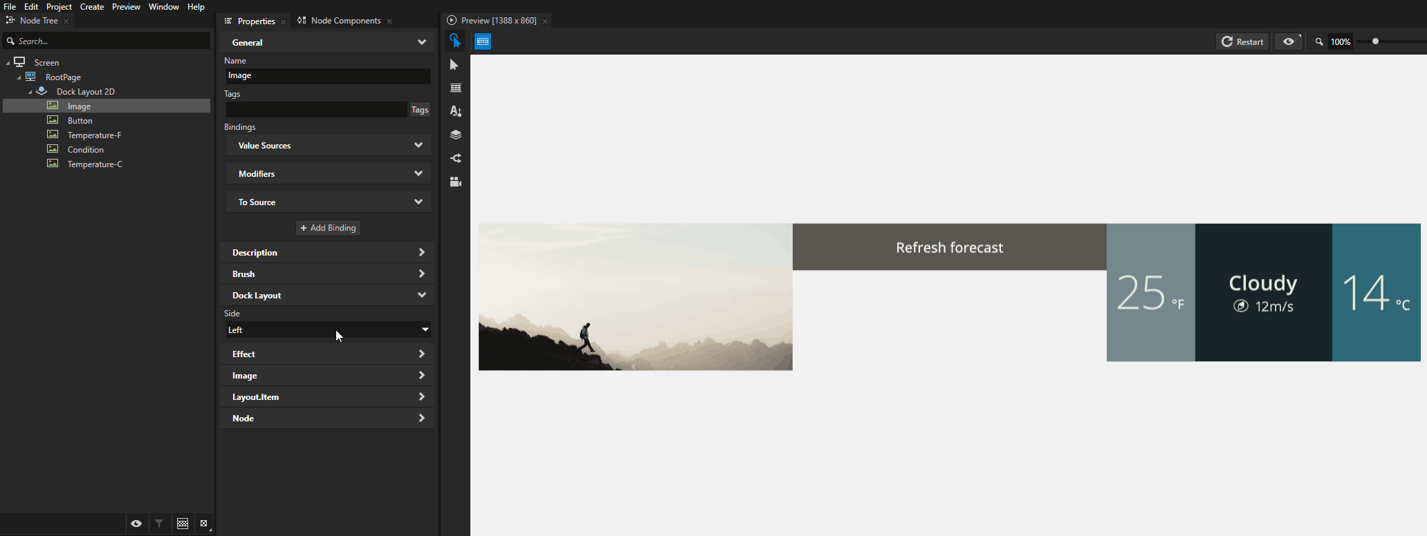Click the Properties tab list icon
The height and width of the screenshot is (536, 1427).
point(228,21)
